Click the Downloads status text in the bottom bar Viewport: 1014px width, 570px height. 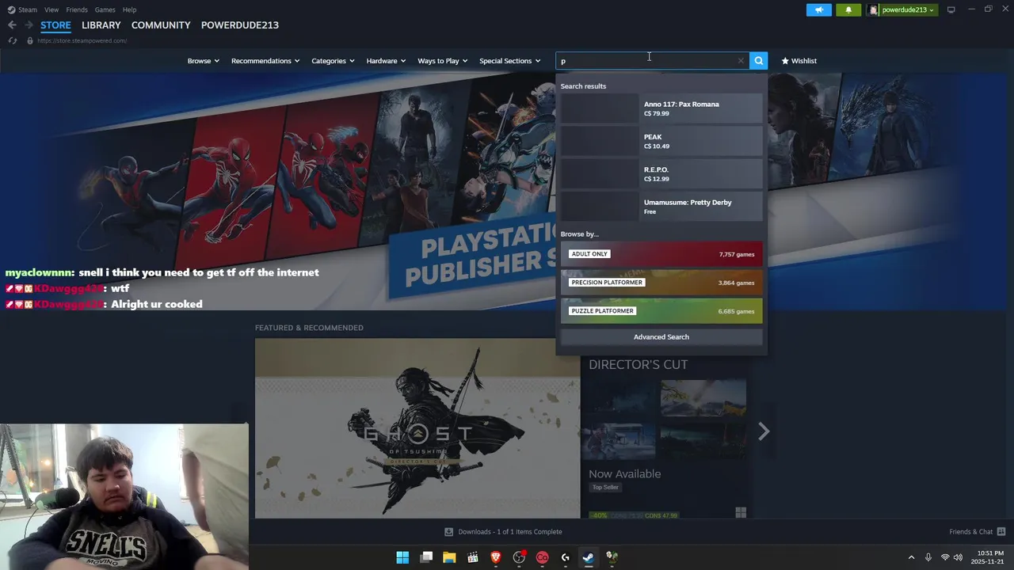[510, 532]
